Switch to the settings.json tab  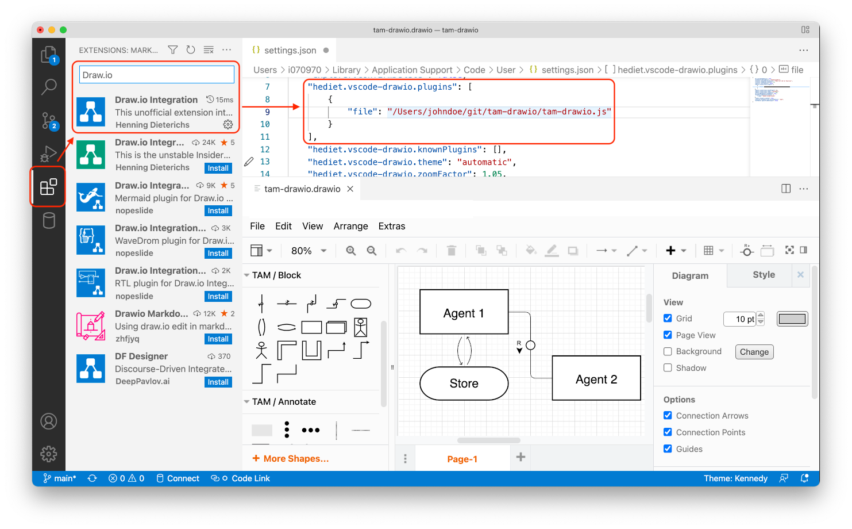pos(290,50)
